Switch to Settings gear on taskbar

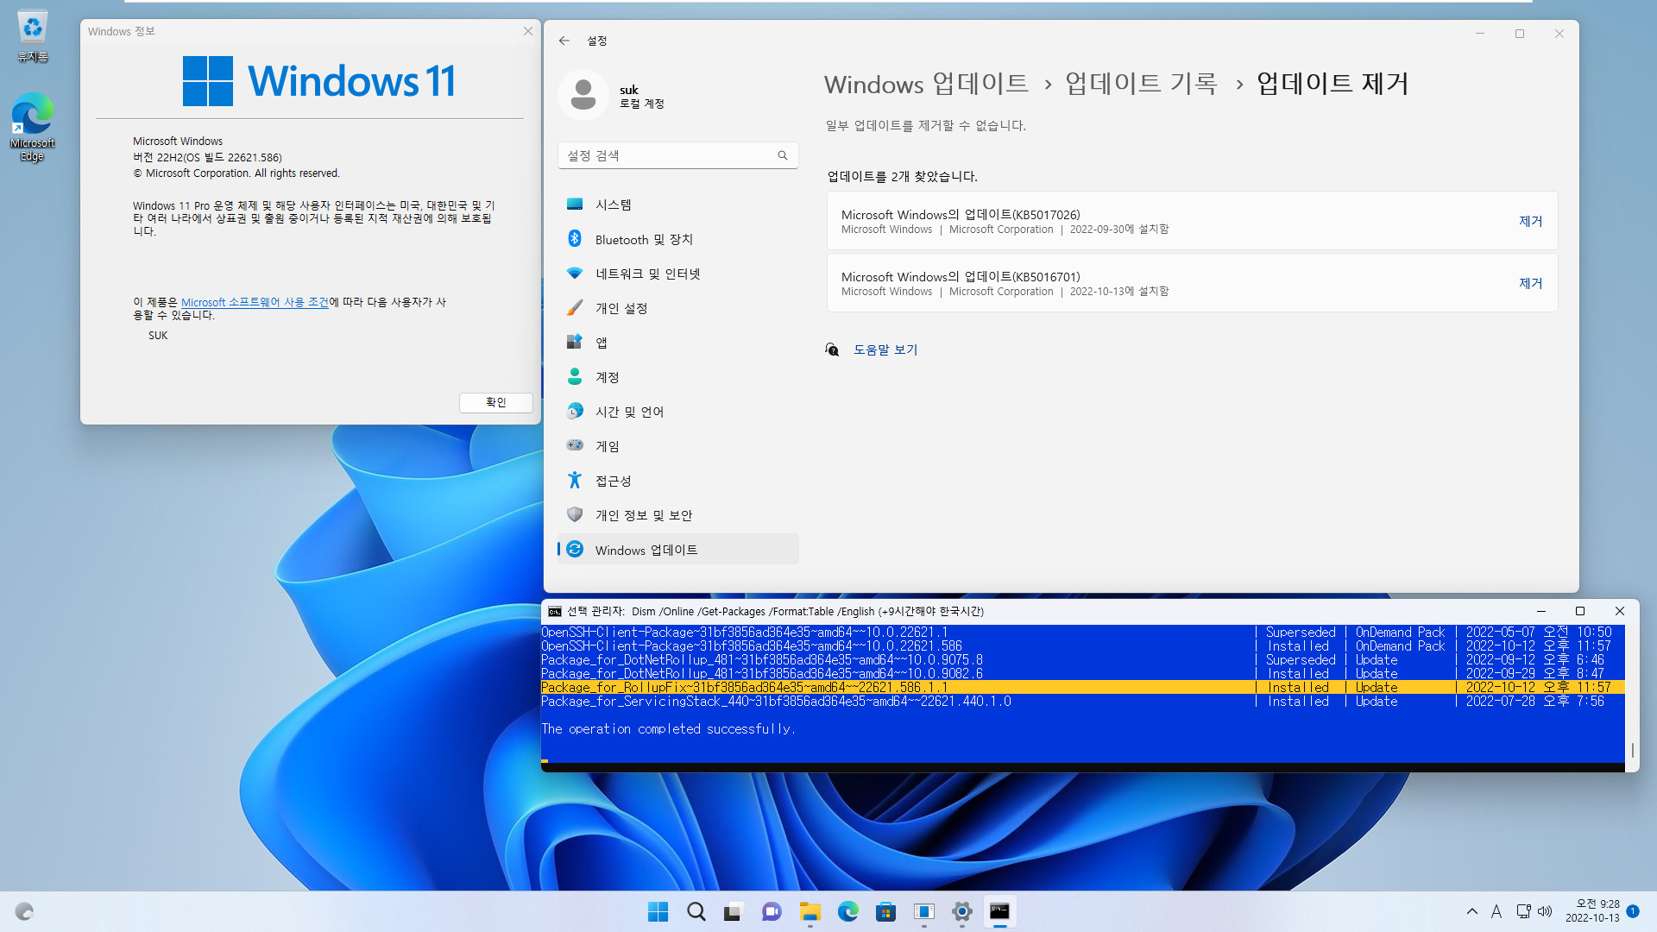coord(961,911)
